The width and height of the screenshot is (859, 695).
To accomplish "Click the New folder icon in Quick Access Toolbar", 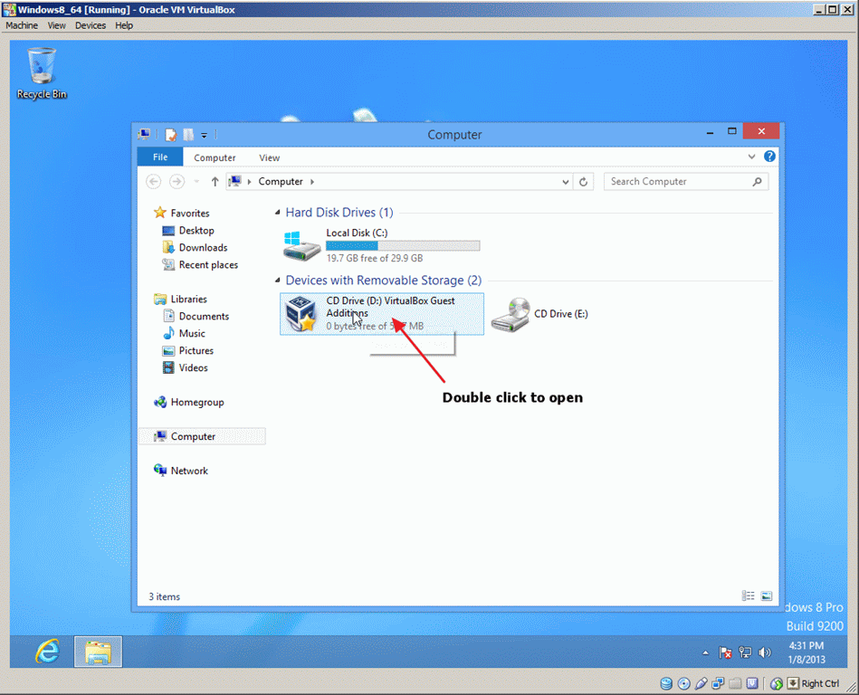I will pos(187,134).
